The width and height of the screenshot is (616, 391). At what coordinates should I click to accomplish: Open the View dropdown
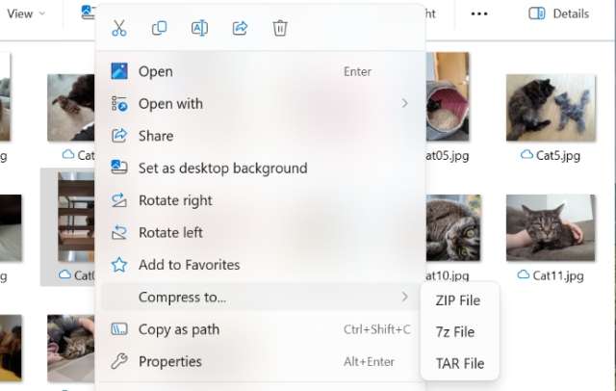click(26, 13)
